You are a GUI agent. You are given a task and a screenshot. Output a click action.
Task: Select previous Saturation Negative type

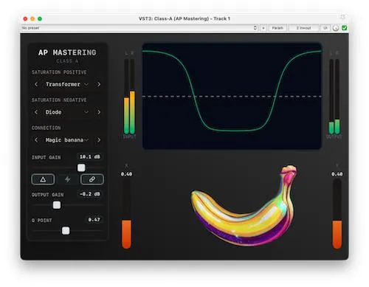click(36, 112)
